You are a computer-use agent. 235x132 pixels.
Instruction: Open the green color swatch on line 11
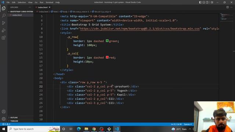tap(107, 41)
